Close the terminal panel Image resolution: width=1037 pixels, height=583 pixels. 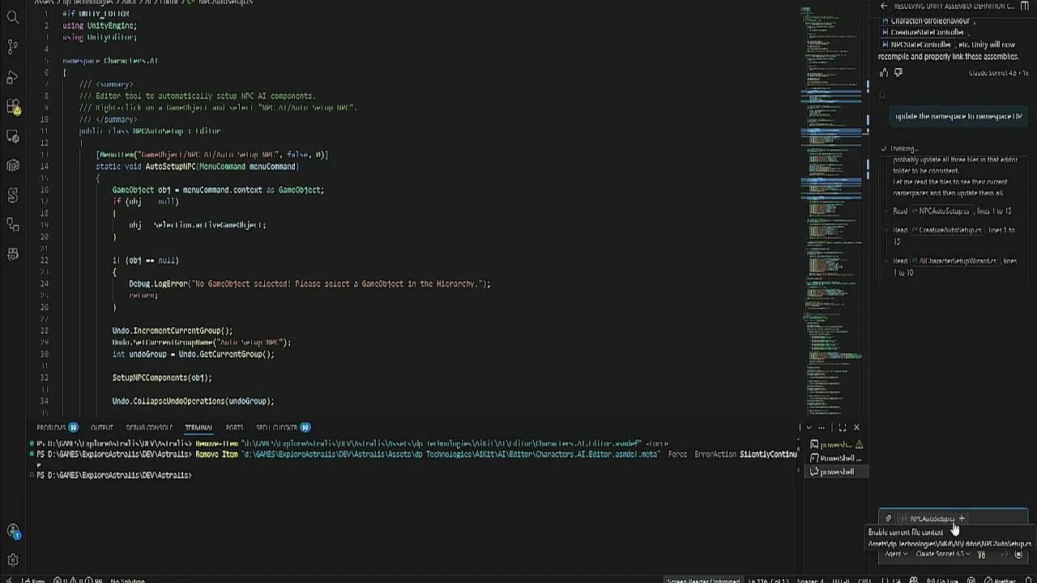[856, 428]
